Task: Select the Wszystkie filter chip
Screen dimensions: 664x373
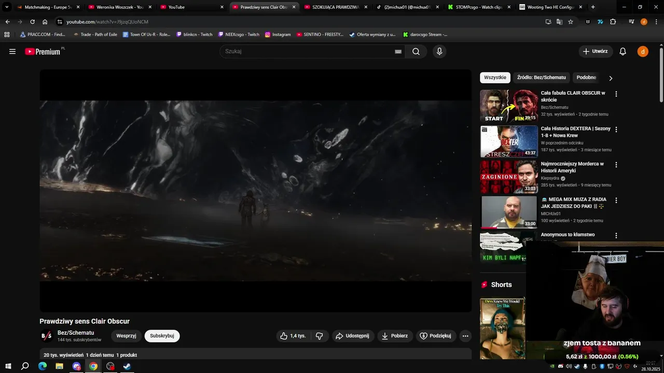Action: click(x=495, y=78)
